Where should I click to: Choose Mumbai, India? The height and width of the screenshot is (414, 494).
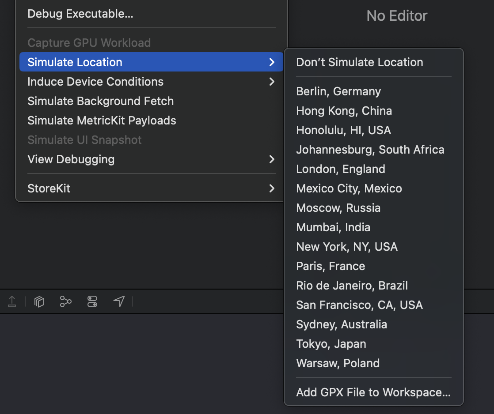[x=374, y=227]
